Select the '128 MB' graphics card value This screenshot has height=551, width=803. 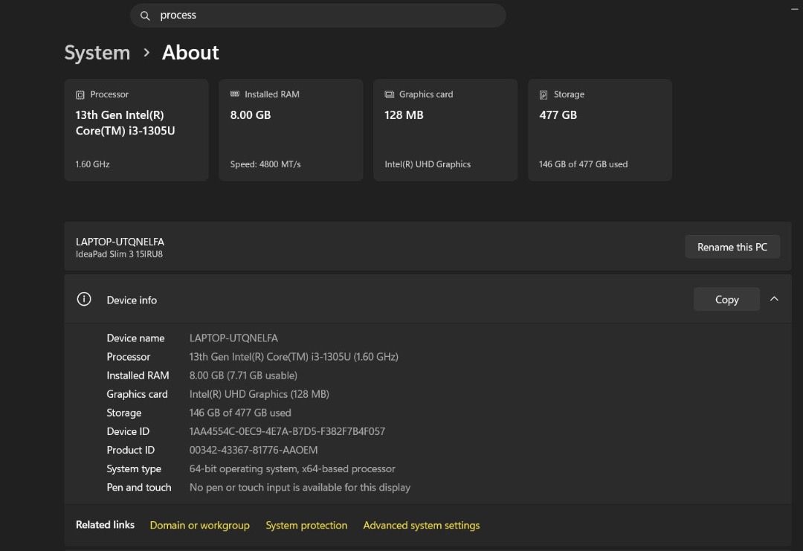tap(404, 115)
